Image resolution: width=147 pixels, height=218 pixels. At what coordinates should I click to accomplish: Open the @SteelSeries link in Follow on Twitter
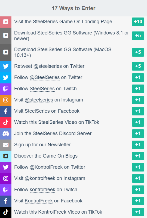(45, 77)
